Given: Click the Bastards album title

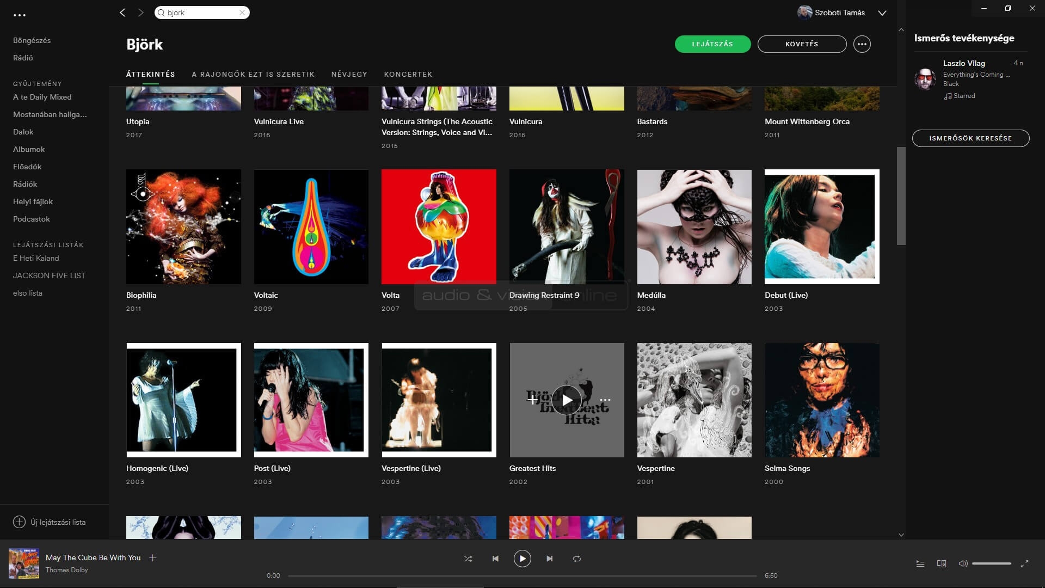Looking at the screenshot, I should tap(652, 121).
